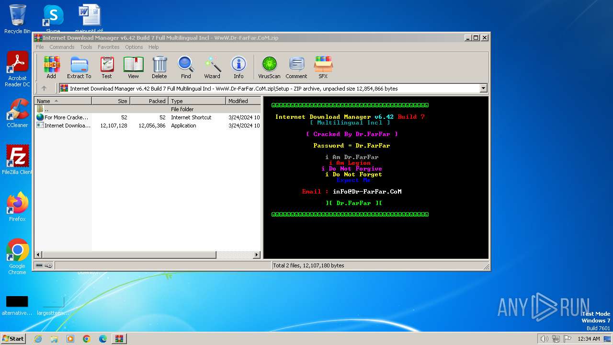This screenshot has height=345, width=613.
Task: Open the 'largestteen...' desktop file
Action: 53,306
